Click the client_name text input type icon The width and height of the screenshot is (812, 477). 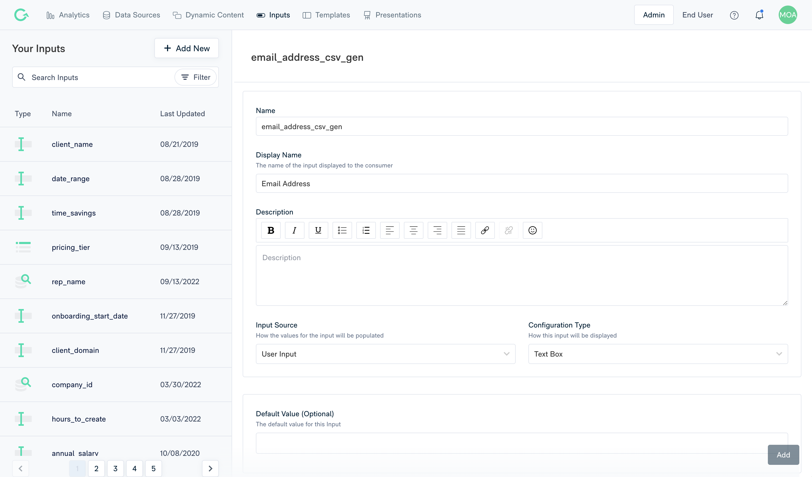click(x=23, y=144)
